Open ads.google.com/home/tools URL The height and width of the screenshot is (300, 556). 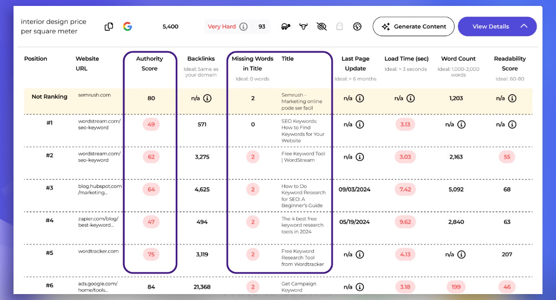point(98,287)
